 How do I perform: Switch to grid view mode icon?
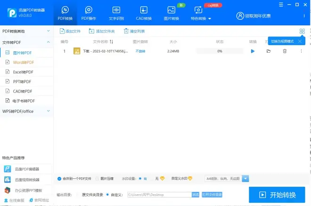pyautogui.click(x=302, y=31)
